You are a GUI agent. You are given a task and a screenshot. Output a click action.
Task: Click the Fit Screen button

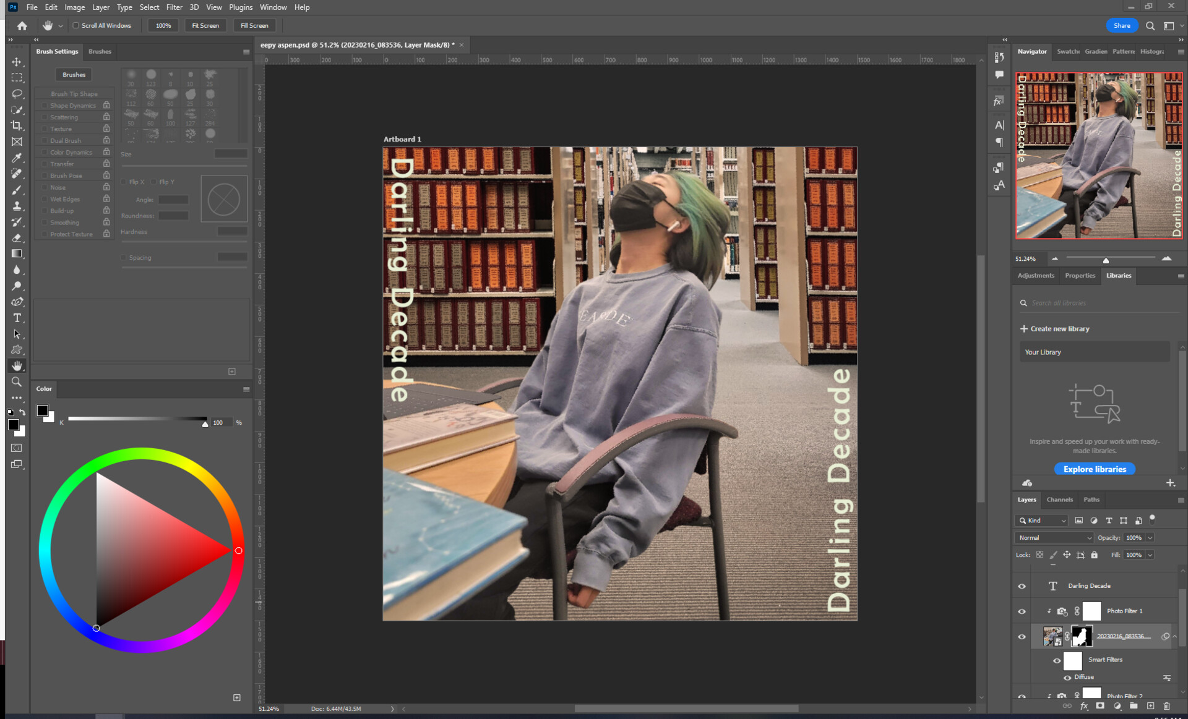tap(205, 25)
